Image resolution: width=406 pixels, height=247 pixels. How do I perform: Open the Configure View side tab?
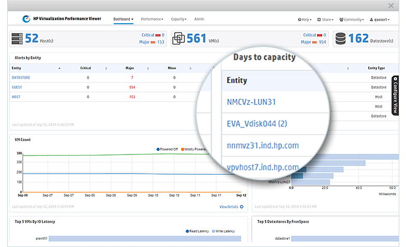395,95
